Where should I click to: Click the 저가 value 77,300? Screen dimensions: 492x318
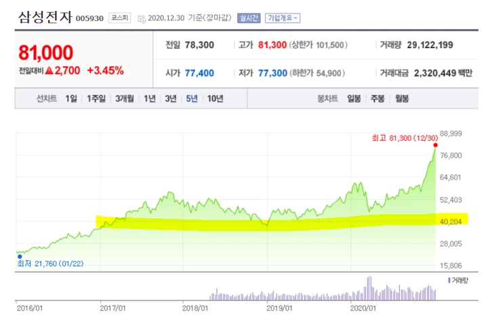[272, 73]
